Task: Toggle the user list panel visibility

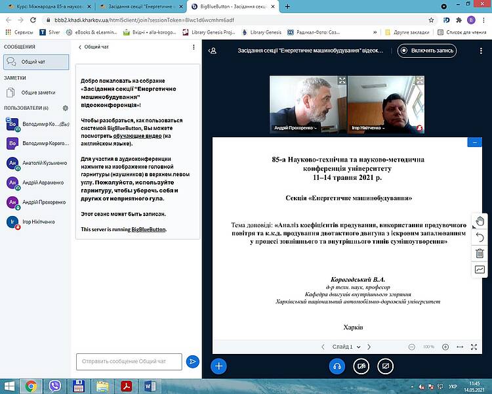Action: pyautogui.click(x=212, y=51)
